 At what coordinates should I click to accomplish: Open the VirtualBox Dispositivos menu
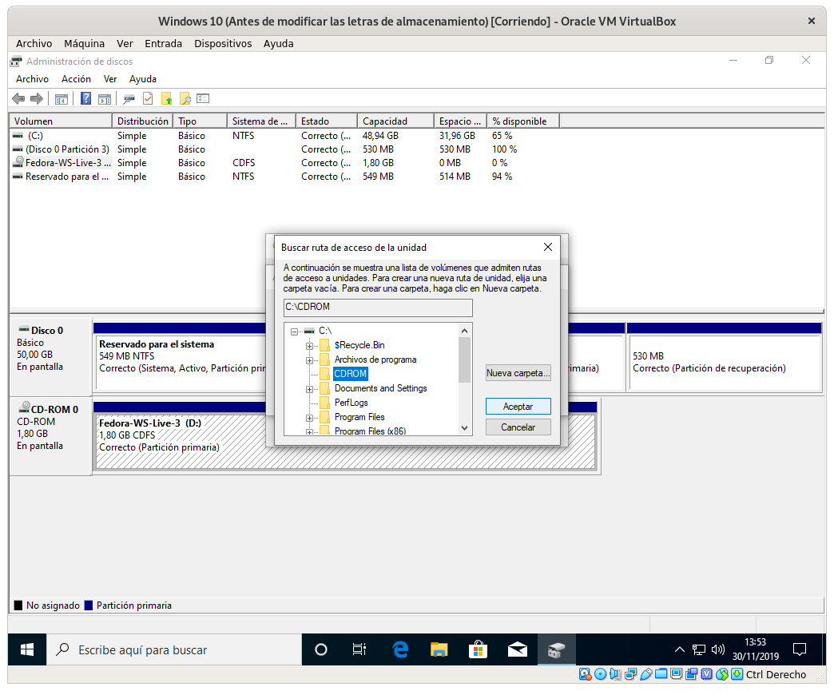tap(223, 44)
